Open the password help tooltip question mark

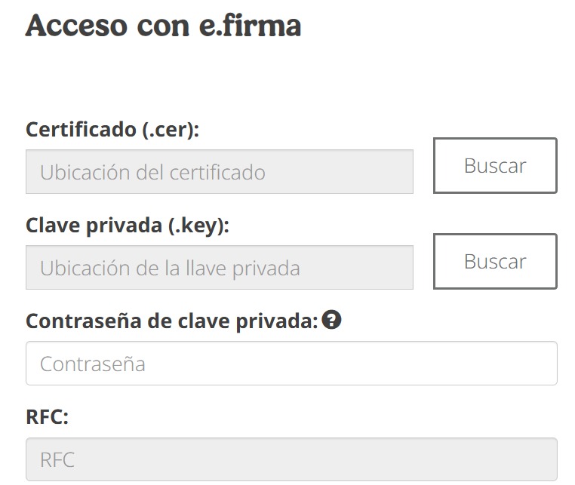331,321
